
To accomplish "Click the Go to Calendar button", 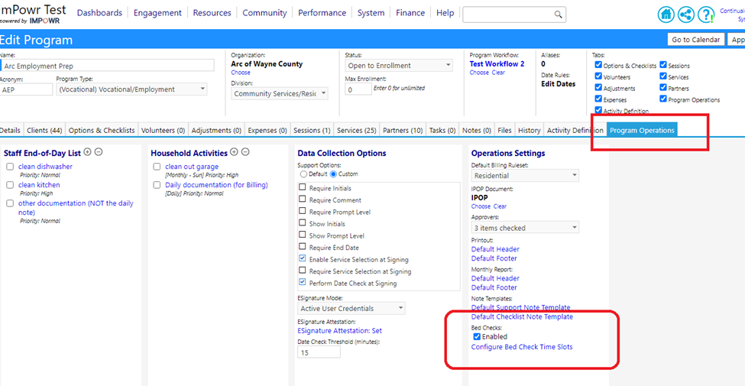I will 695,40.
